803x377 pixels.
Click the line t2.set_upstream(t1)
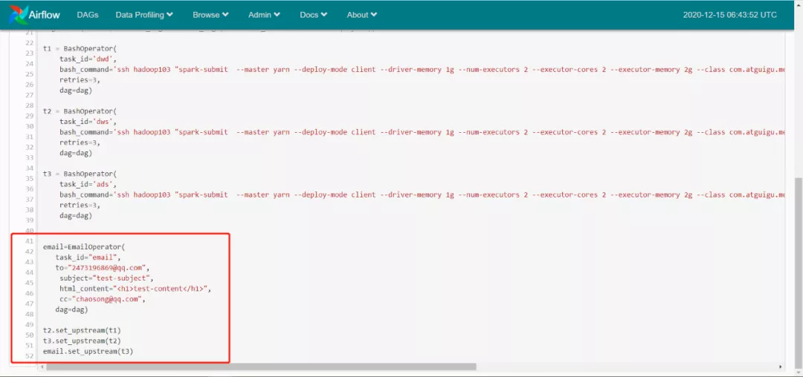coord(82,330)
